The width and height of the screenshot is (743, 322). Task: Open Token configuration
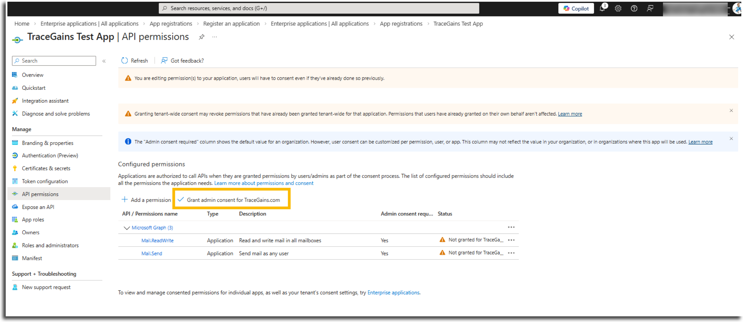click(45, 181)
